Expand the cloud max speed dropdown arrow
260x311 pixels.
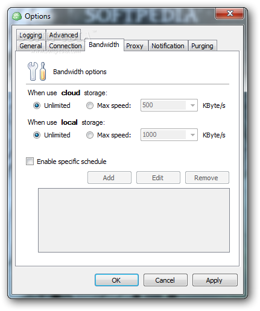tap(192, 105)
